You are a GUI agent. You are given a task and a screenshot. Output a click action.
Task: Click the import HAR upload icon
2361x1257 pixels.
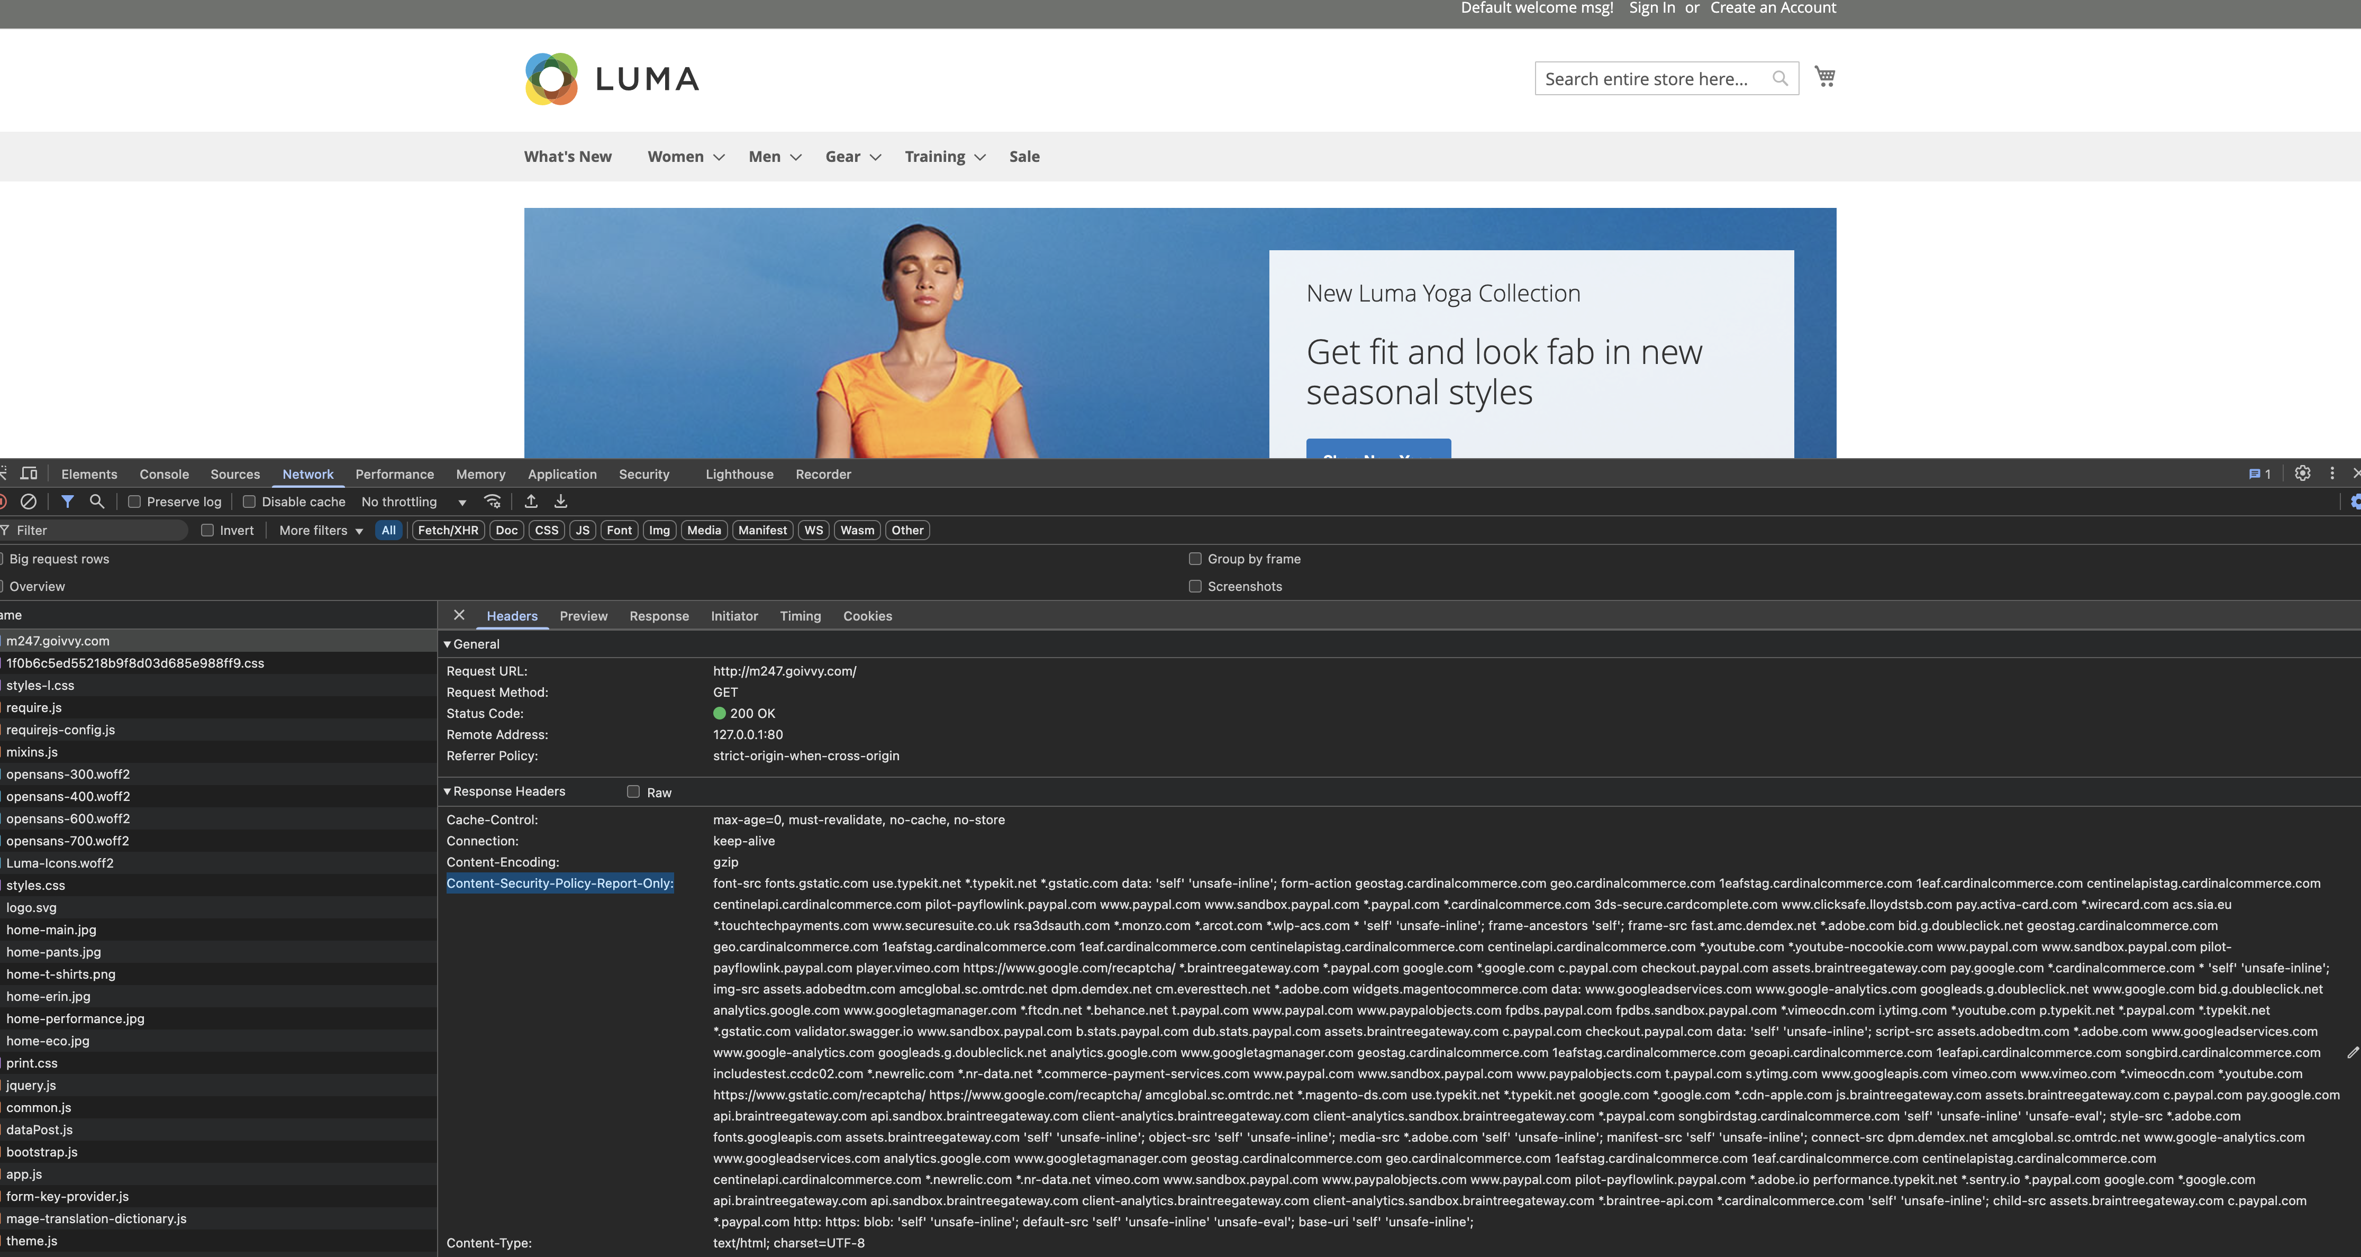point(531,501)
